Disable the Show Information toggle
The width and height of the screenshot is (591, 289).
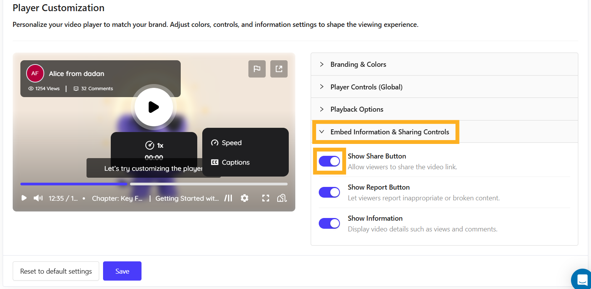pos(329,223)
